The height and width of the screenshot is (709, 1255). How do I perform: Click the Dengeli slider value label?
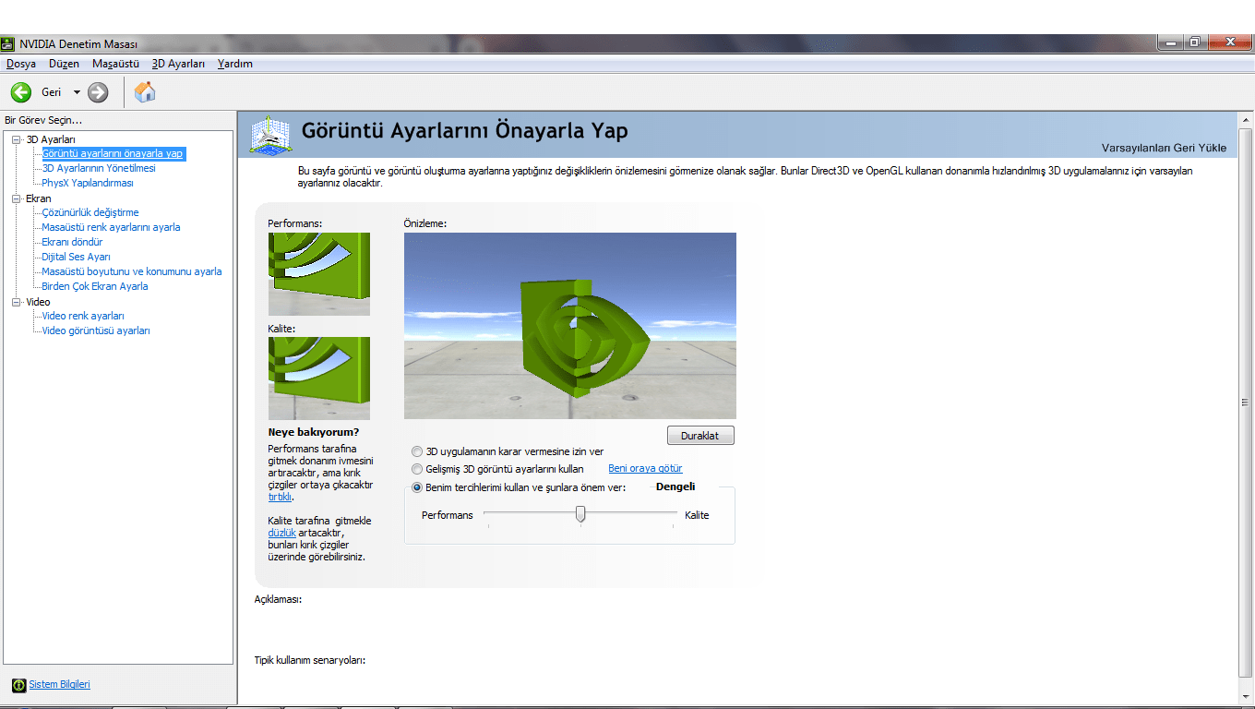(675, 487)
